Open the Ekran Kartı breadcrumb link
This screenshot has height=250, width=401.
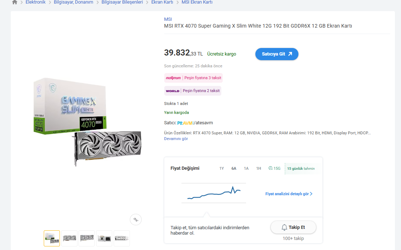(x=162, y=2)
